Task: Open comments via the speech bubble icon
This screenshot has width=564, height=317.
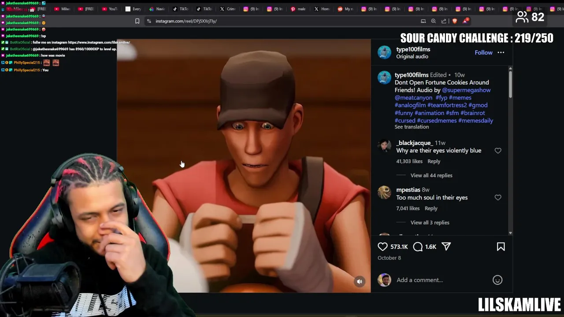Action: [x=418, y=247]
